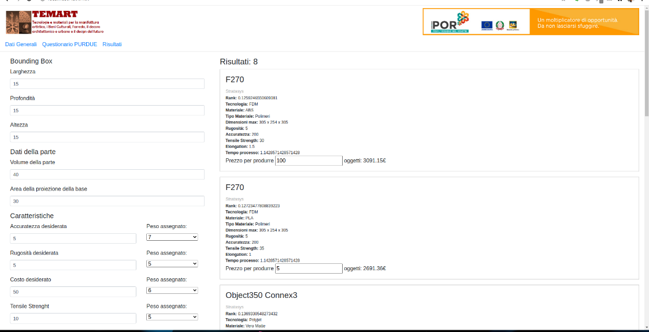
Task: Open the POR opportunità banner
Action: tap(531, 22)
